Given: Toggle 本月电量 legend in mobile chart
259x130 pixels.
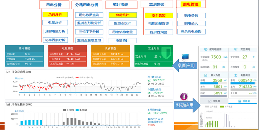Looking at the screenshot, I should point(226,107).
